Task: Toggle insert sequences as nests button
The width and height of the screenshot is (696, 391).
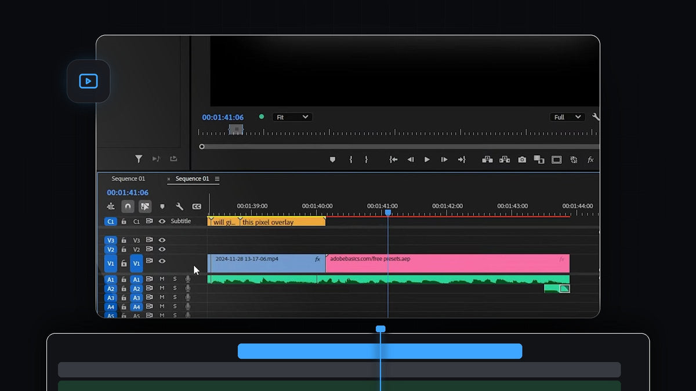Action: [x=111, y=206]
